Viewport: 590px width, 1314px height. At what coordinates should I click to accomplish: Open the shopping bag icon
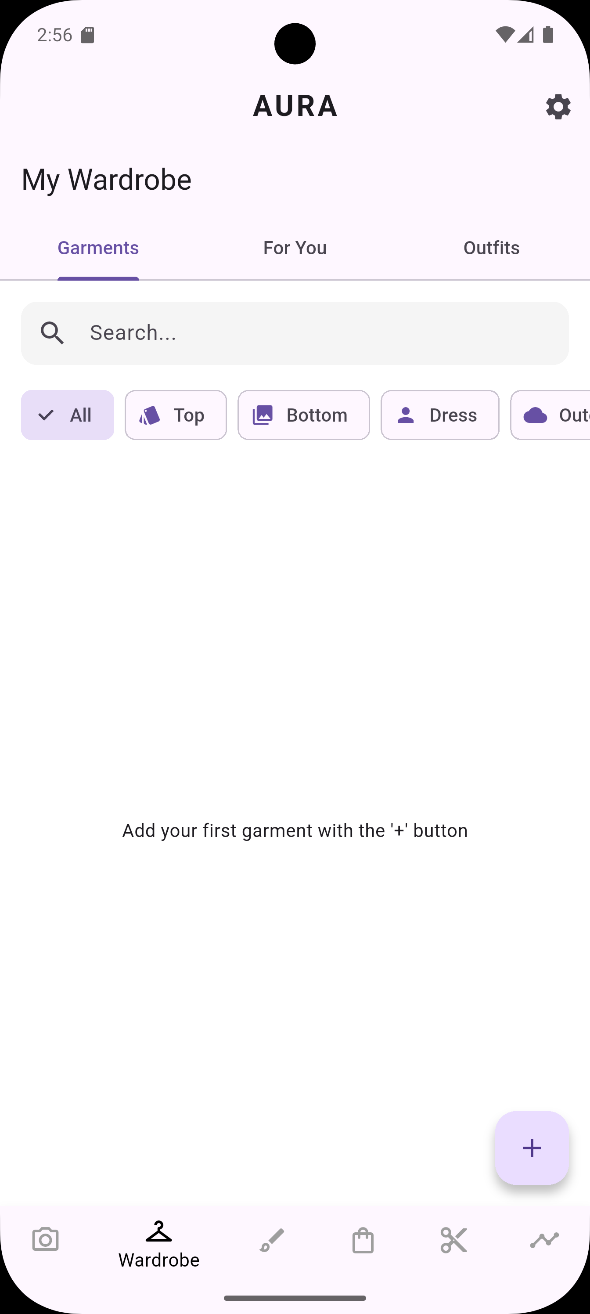[363, 1239]
